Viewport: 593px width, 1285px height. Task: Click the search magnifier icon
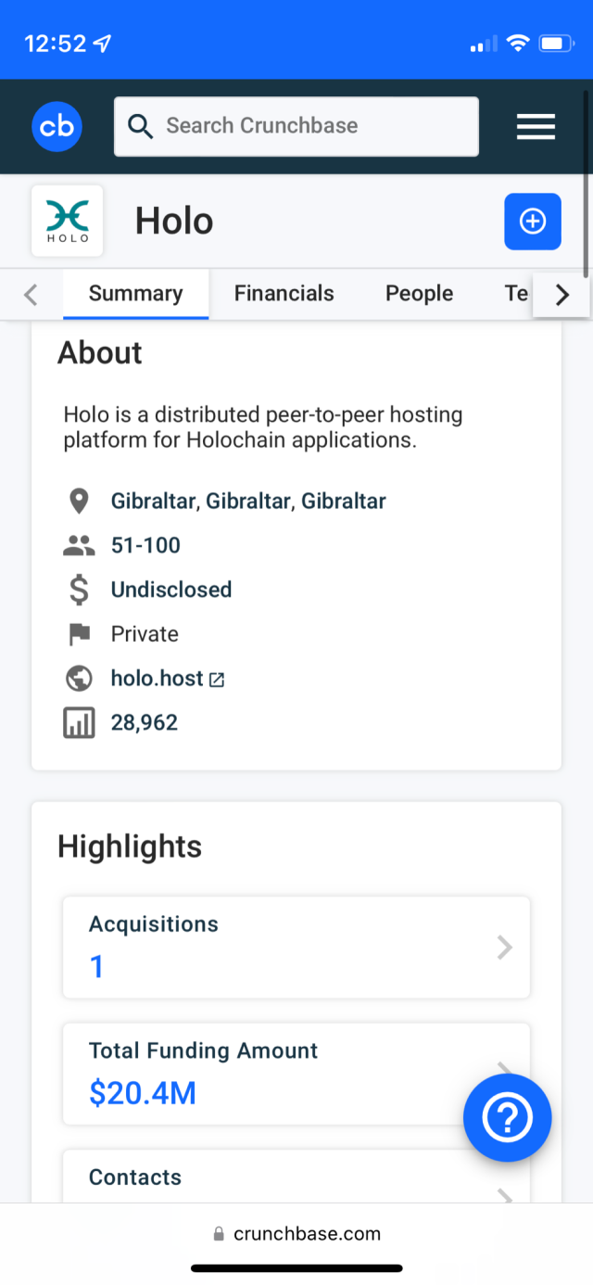(x=140, y=126)
